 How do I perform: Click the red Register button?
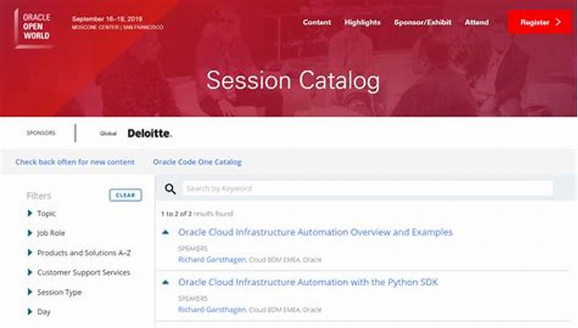pos(540,22)
